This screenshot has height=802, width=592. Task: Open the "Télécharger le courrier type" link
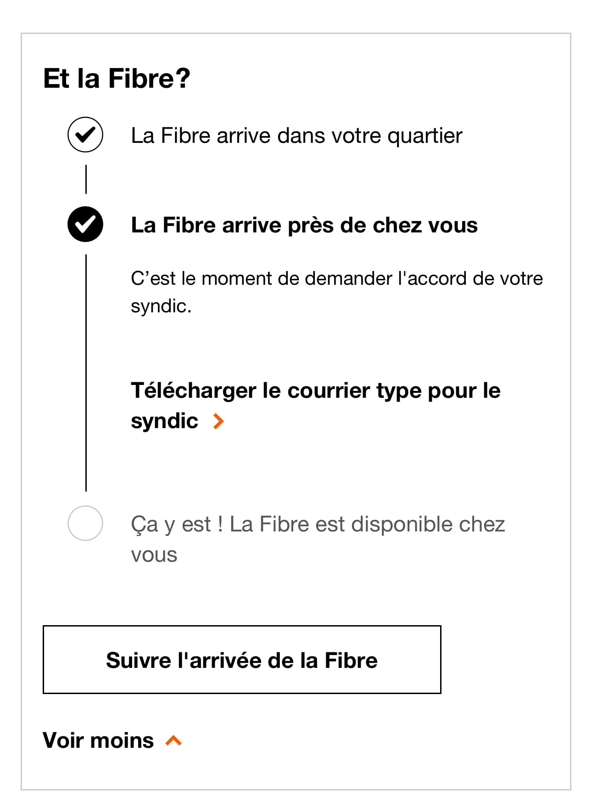315,391
